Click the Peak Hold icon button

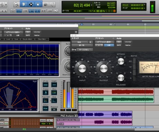coord(46,101)
